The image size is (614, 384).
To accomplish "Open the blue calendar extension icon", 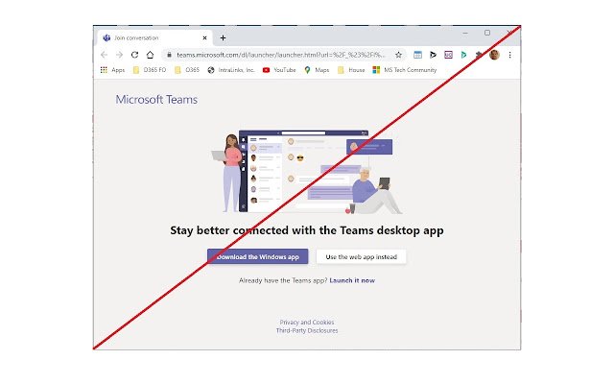I will (418, 55).
